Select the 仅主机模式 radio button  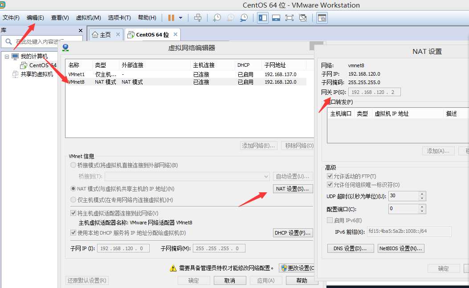click(73, 200)
